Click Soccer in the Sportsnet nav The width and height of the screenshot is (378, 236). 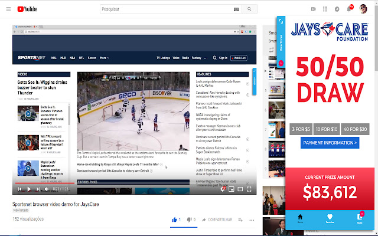coord(92,58)
